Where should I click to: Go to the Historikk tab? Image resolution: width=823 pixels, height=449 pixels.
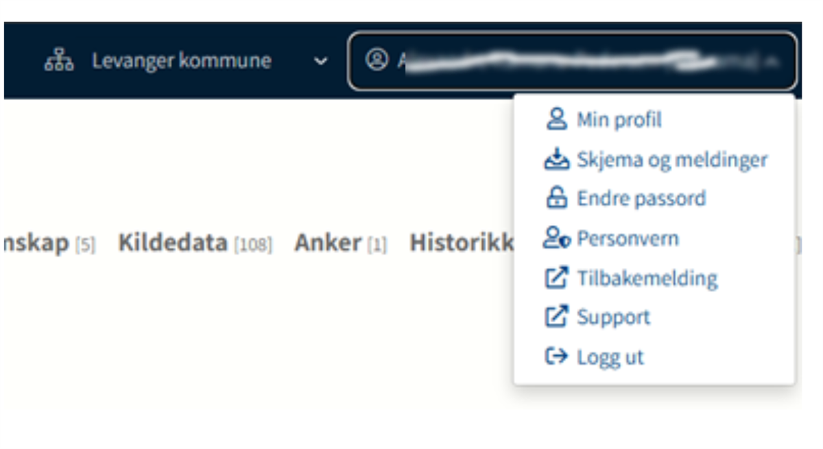pyautogui.click(x=461, y=243)
